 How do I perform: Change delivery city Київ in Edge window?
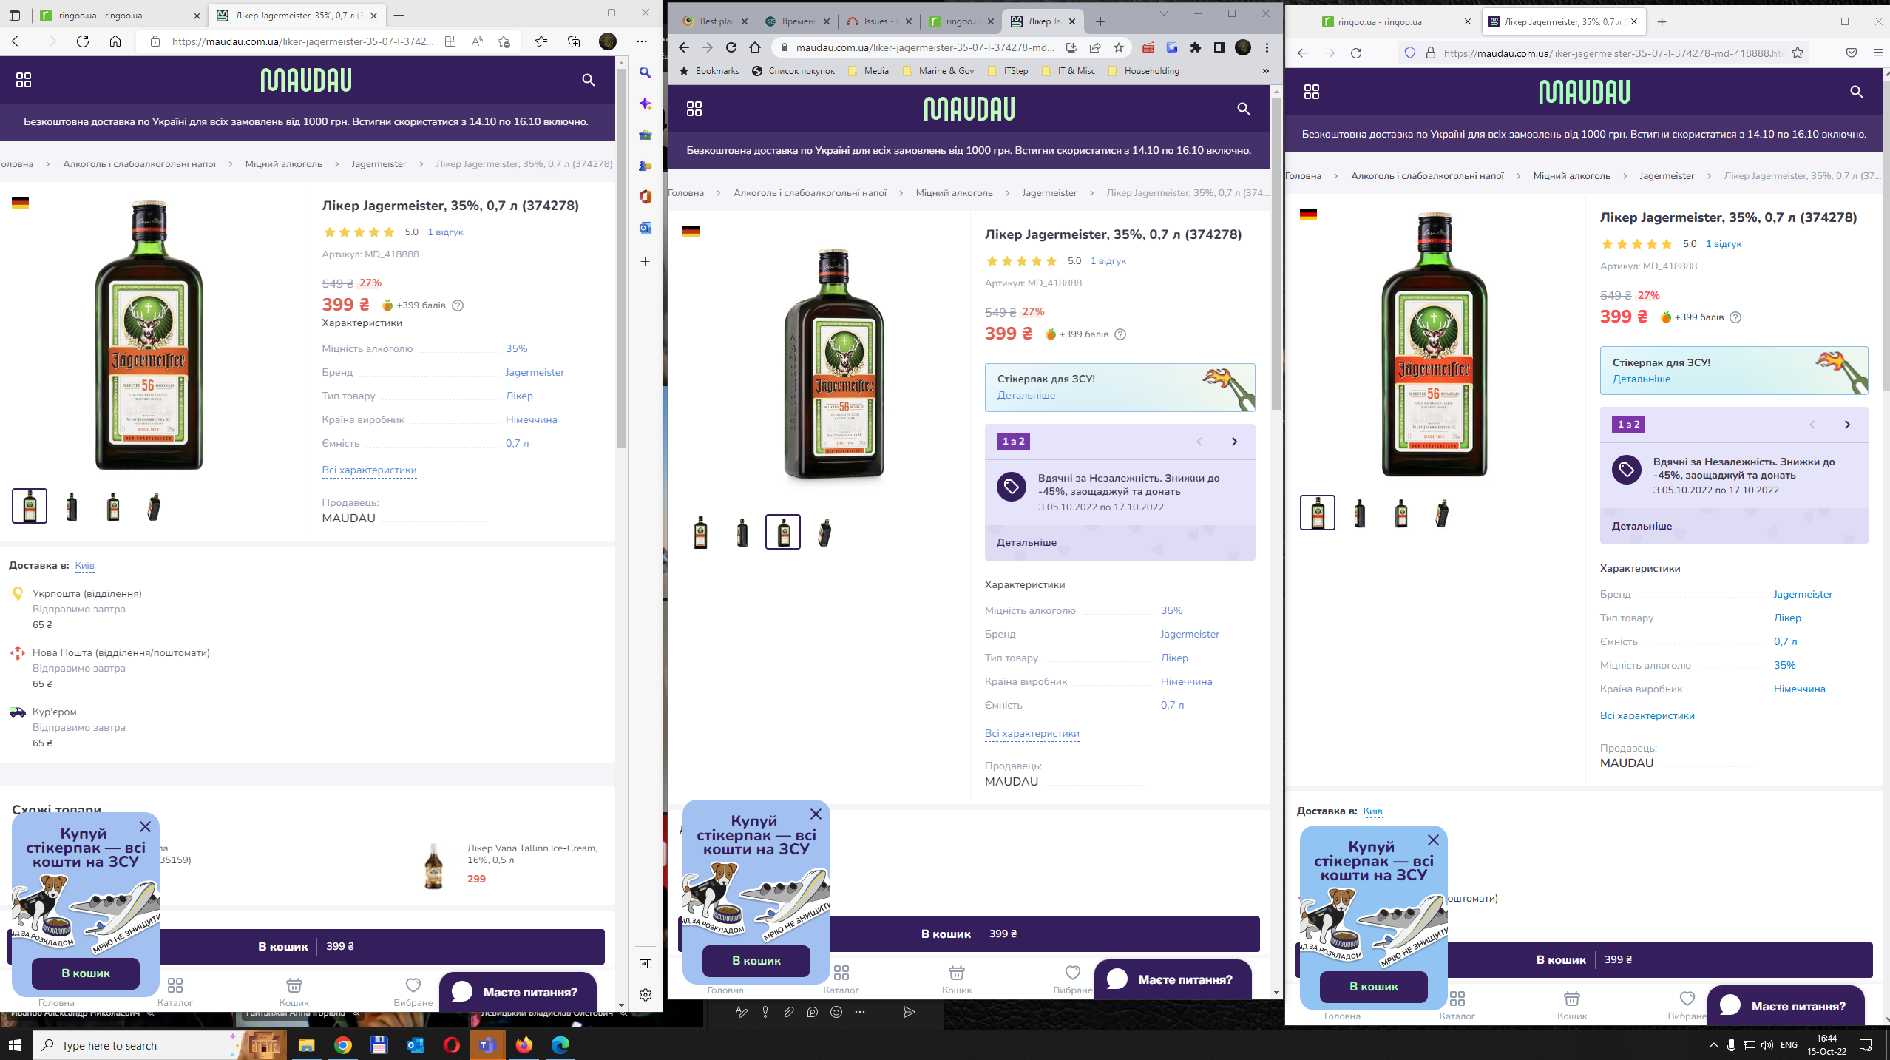[x=84, y=566]
